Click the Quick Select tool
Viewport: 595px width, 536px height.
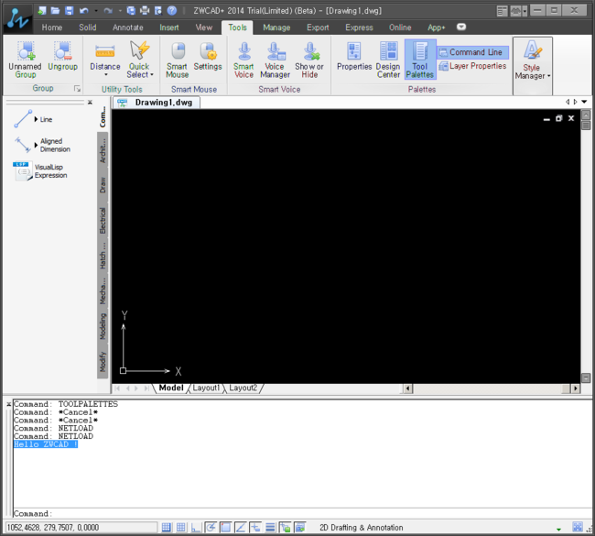[x=140, y=60]
